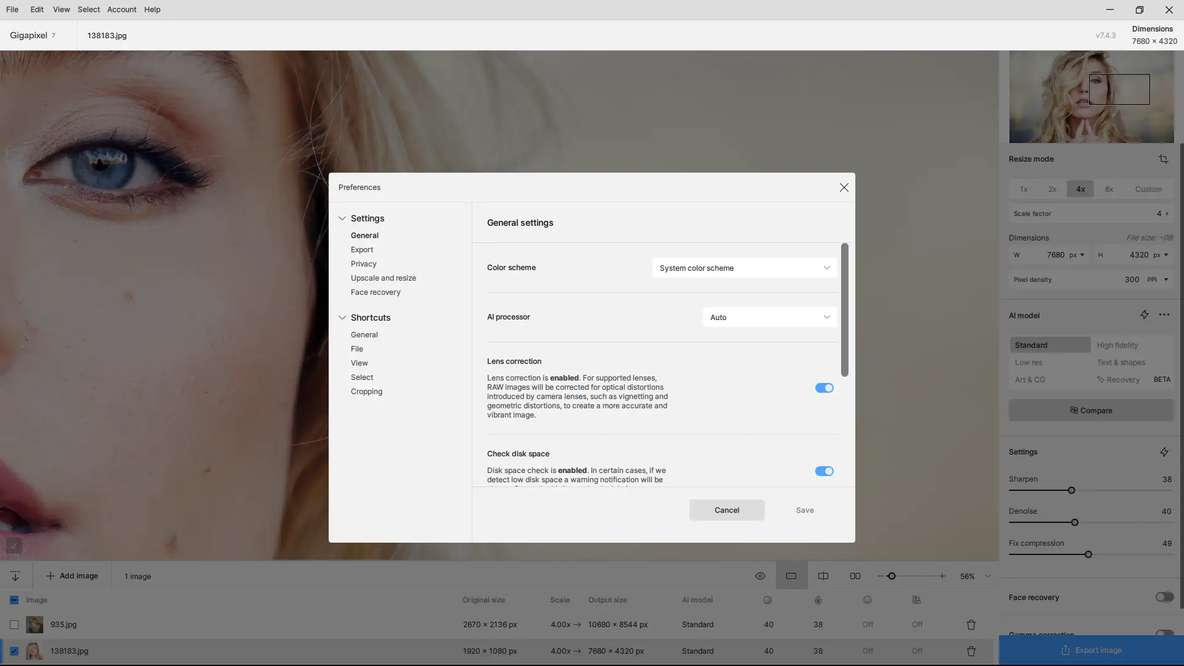
Task: Click the Add image button
Action: 72,576
